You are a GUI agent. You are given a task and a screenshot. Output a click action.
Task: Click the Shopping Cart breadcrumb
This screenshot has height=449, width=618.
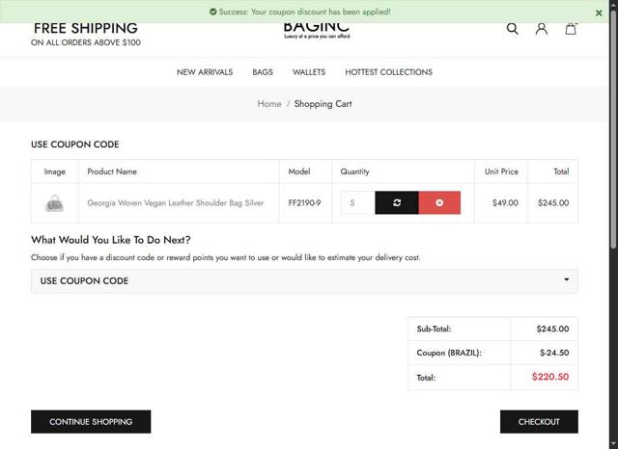point(323,104)
